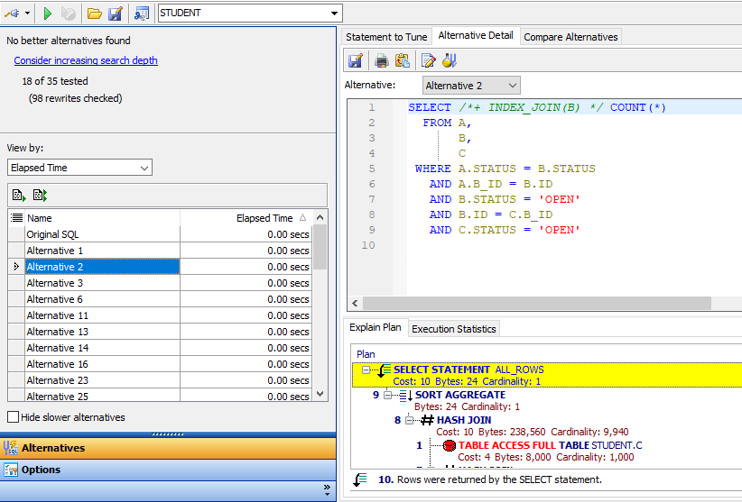The image size is (742, 502).
Task: Click the list column chooser icon
Action: pos(16,218)
